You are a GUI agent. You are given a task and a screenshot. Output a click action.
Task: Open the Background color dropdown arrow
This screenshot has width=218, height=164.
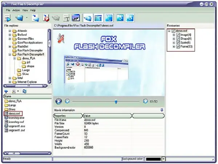pyautogui.click(x=163, y=159)
